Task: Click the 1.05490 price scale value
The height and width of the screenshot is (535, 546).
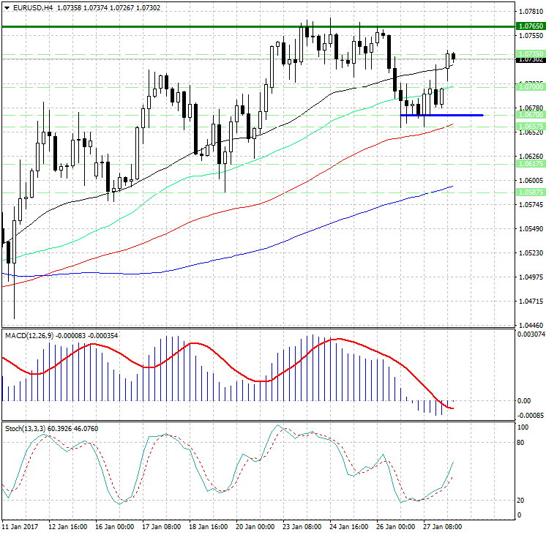Action: [x=531, y=228]
